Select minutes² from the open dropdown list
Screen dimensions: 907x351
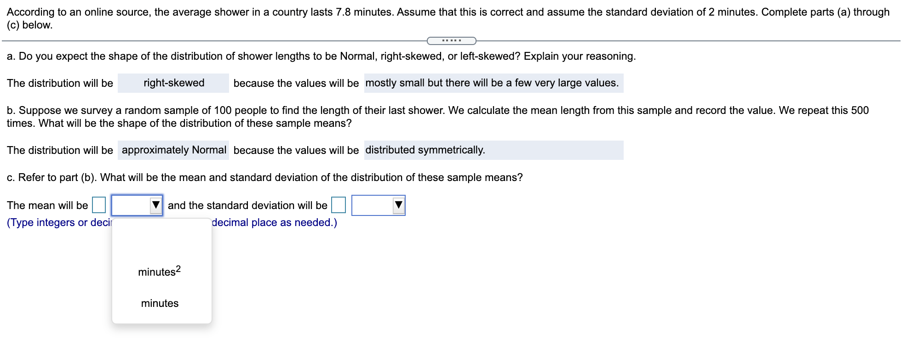(159, 271)
